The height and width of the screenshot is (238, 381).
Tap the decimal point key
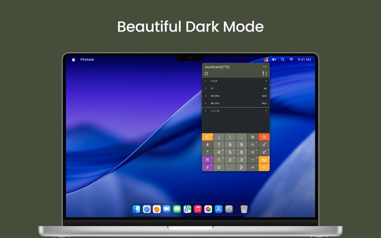point(230,168)
